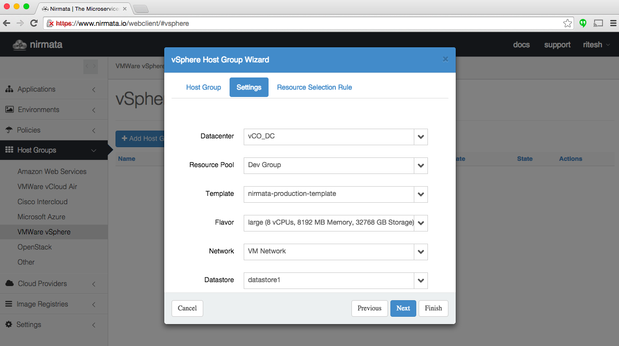Expand the Policies sidebar section chevron
Screen dimensions: 619x346
point(94,131)
